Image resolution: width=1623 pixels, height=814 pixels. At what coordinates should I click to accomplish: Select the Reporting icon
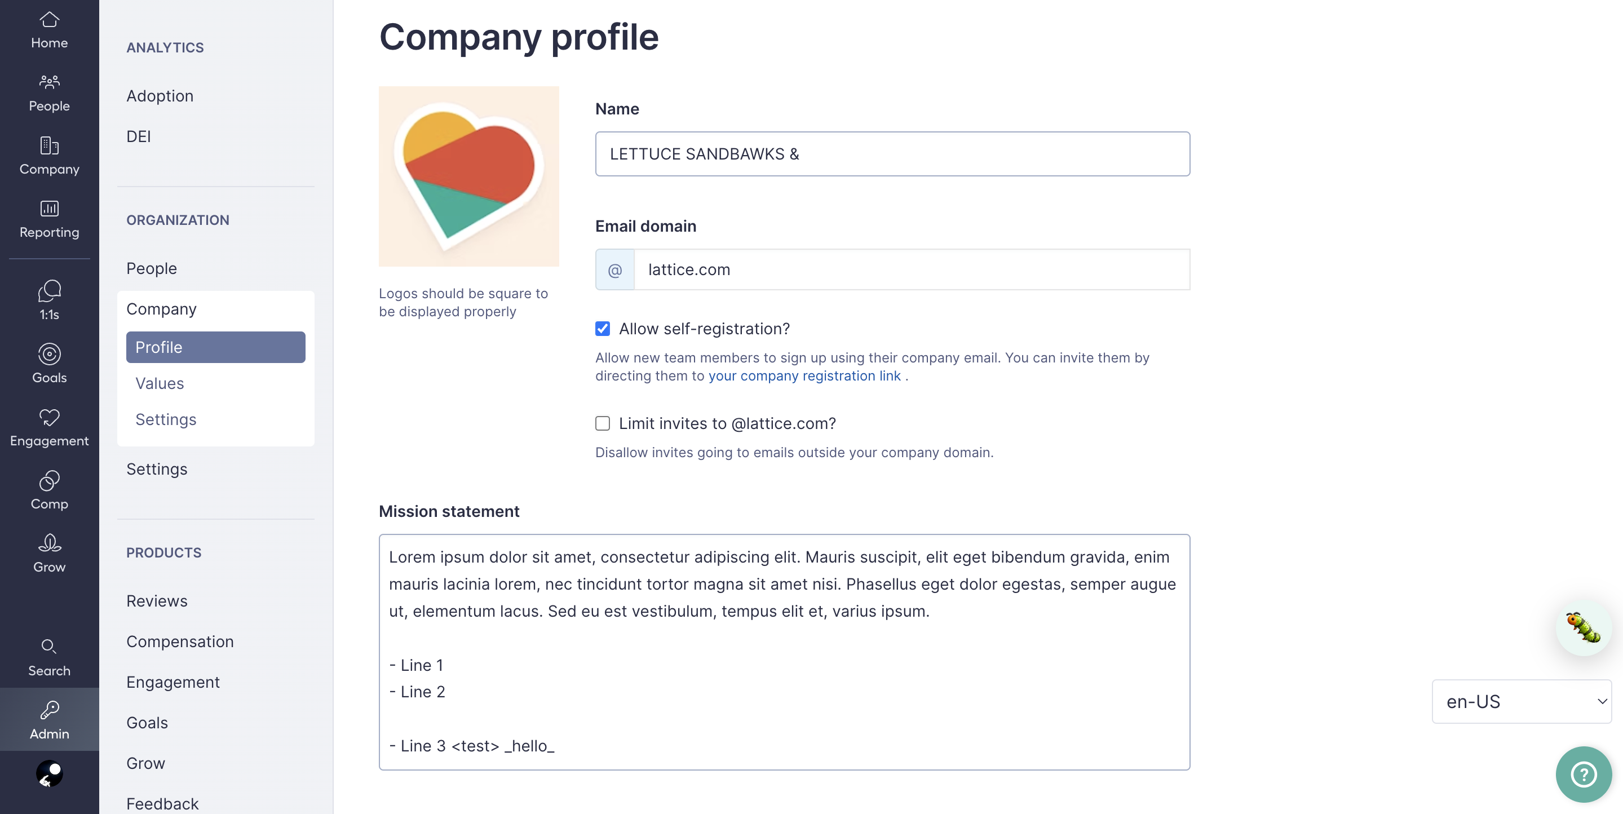[49, 219]
